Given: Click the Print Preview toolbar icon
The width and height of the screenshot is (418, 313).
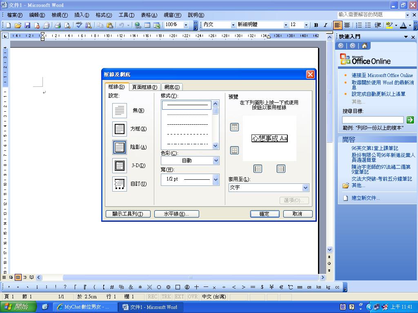Looking at the screenshot, I should click(67, 25).
